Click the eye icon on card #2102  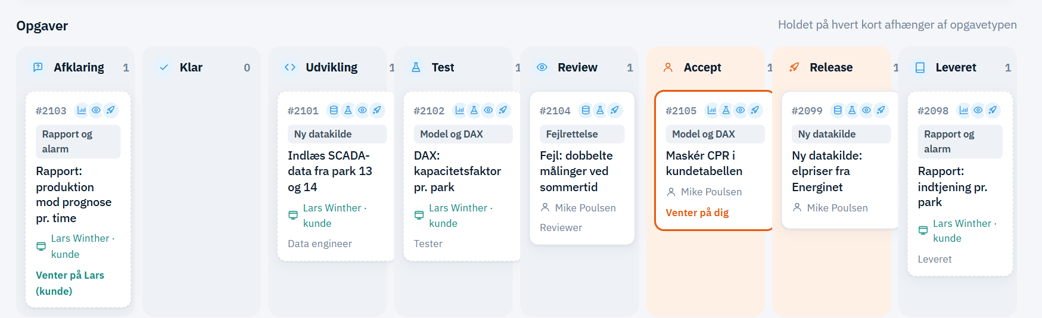coord(489,110)
